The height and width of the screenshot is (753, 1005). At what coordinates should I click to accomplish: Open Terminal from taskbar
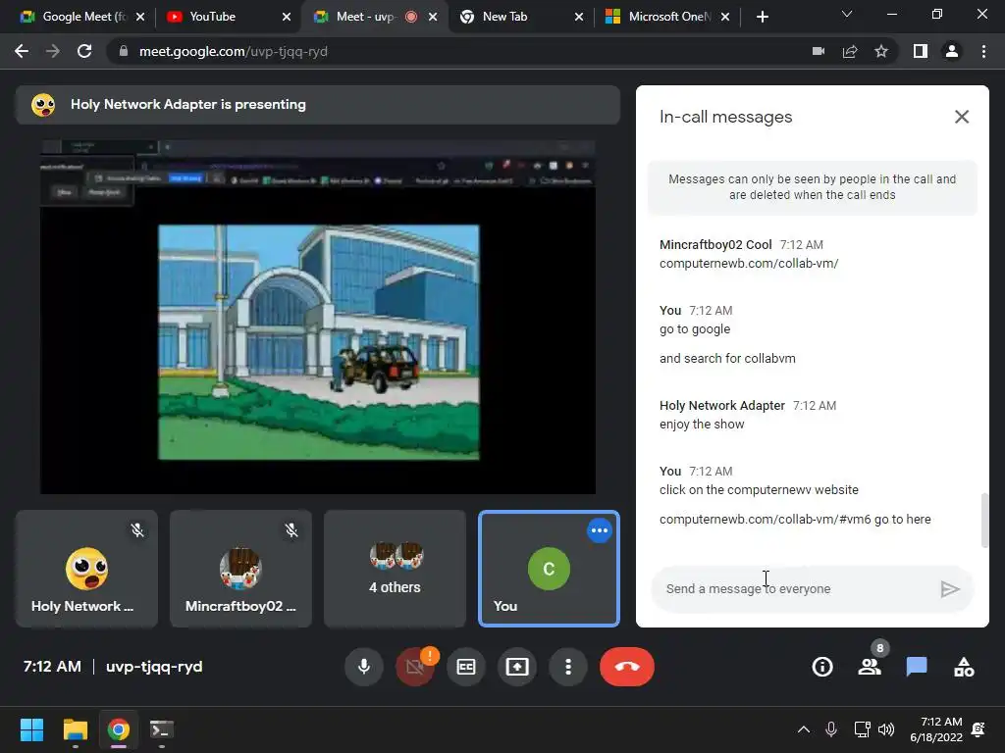pos(162,729)
